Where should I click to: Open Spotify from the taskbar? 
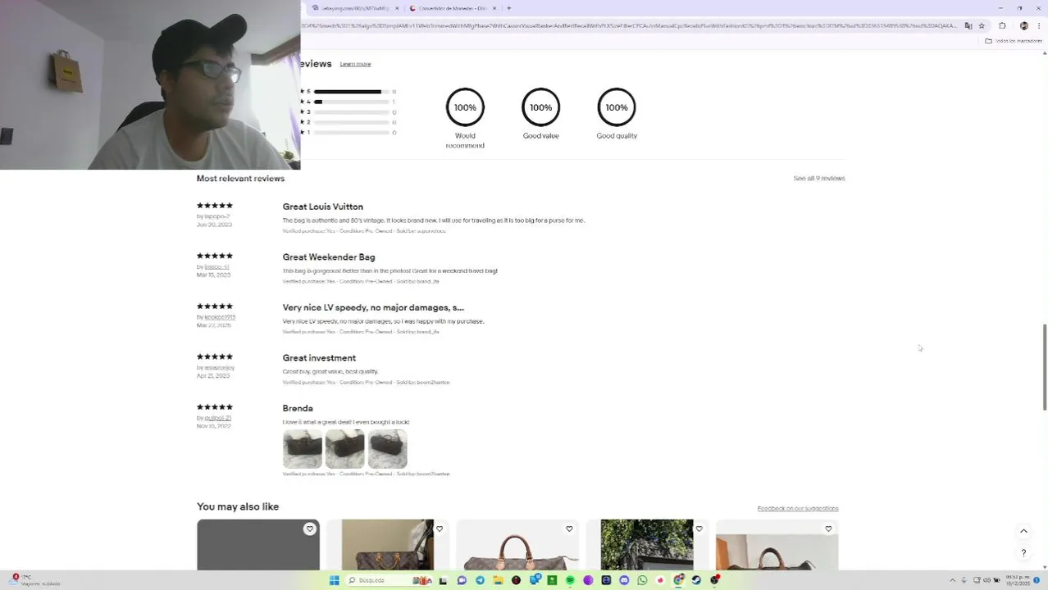[570, 580]
